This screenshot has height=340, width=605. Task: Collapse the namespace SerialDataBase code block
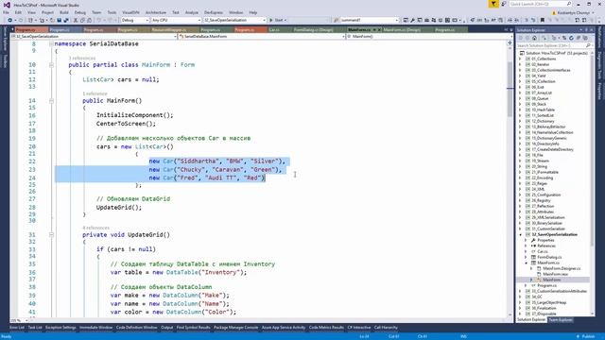point(51,44)
